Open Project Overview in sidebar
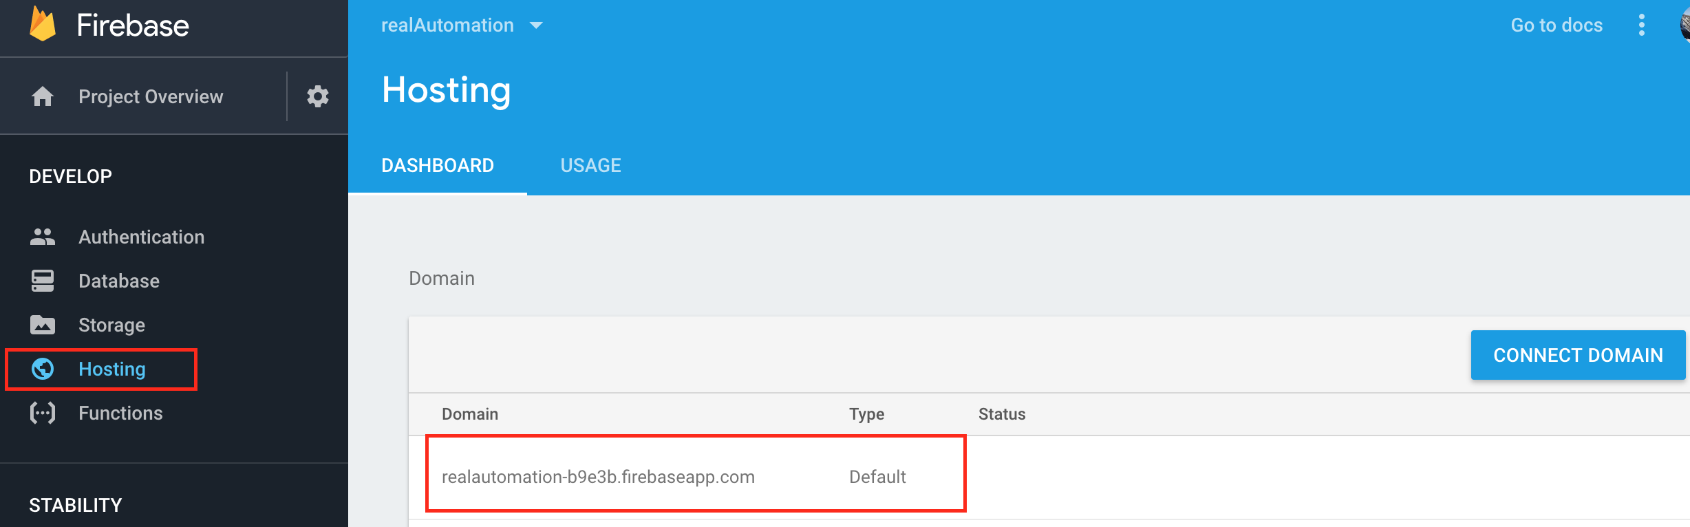 coord(151,96)
